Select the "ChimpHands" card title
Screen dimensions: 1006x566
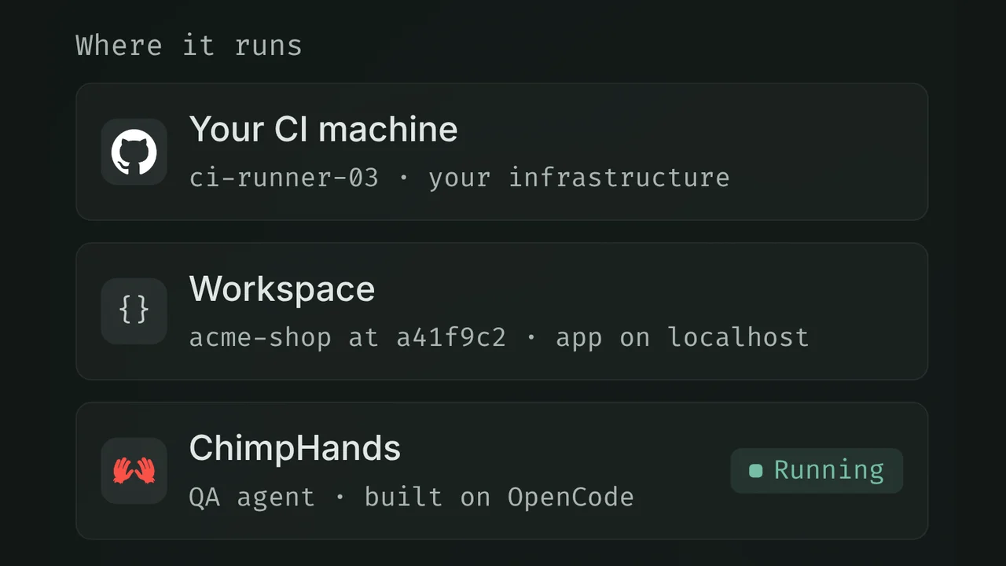coord(295,448)
